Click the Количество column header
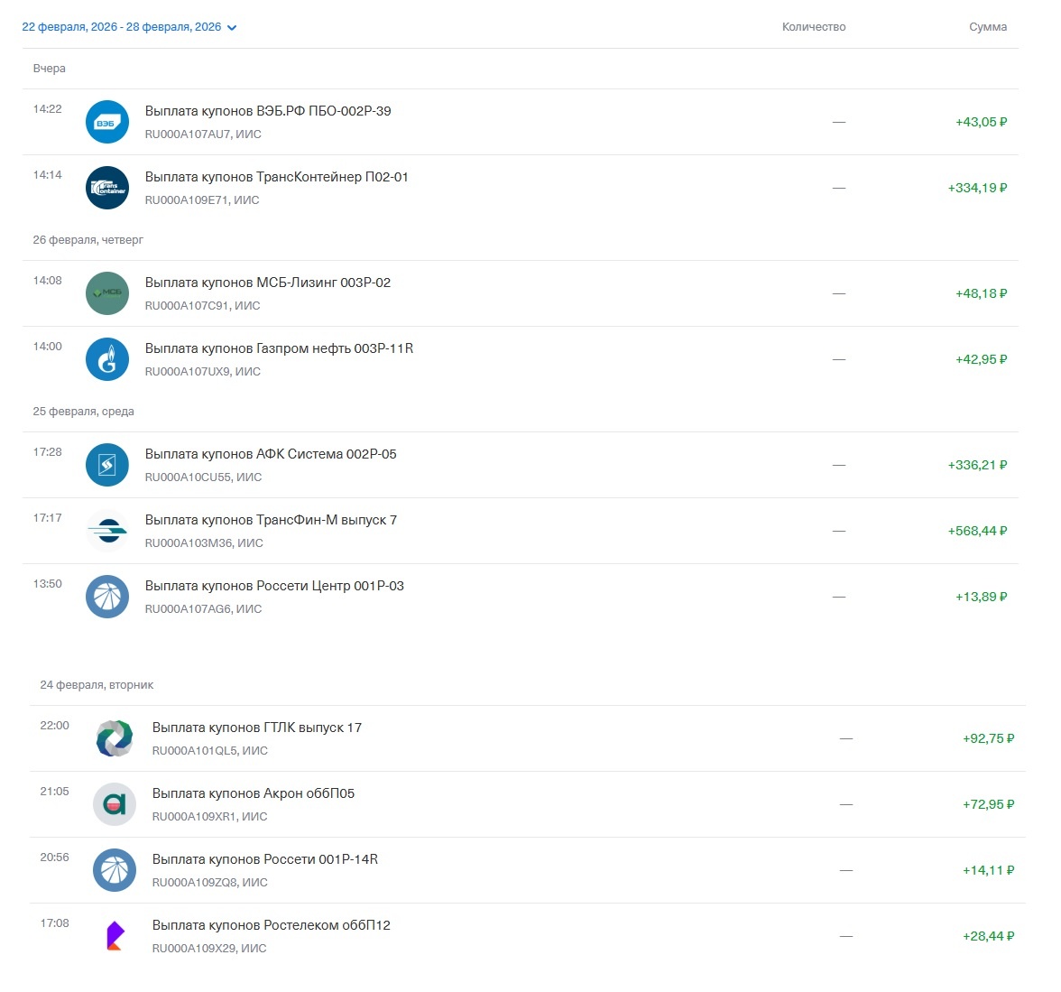Viewport: 1061px width, 992px height. pyautogui.click(x=814, y=27)
